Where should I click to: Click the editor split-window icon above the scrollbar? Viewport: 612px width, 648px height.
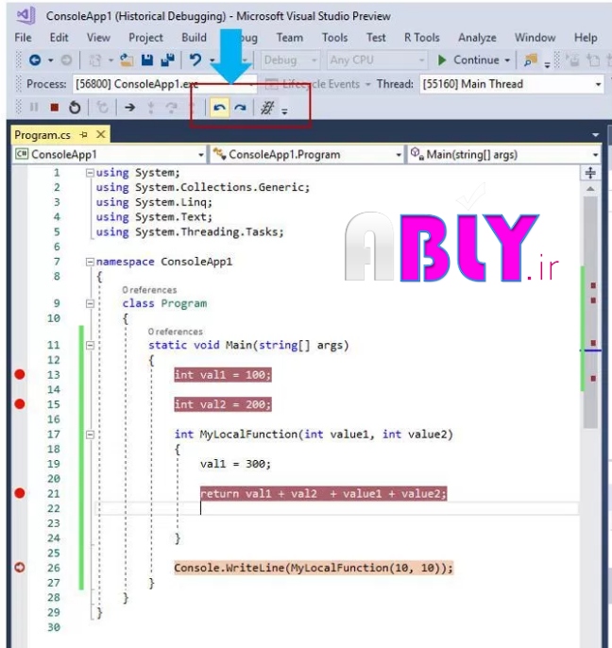(x=590, y=173)
